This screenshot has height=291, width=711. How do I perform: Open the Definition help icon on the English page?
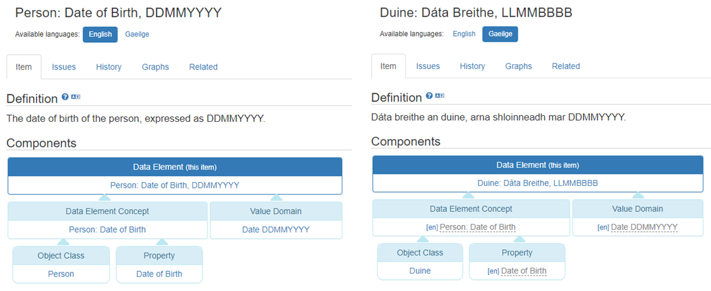click(65, 97)
